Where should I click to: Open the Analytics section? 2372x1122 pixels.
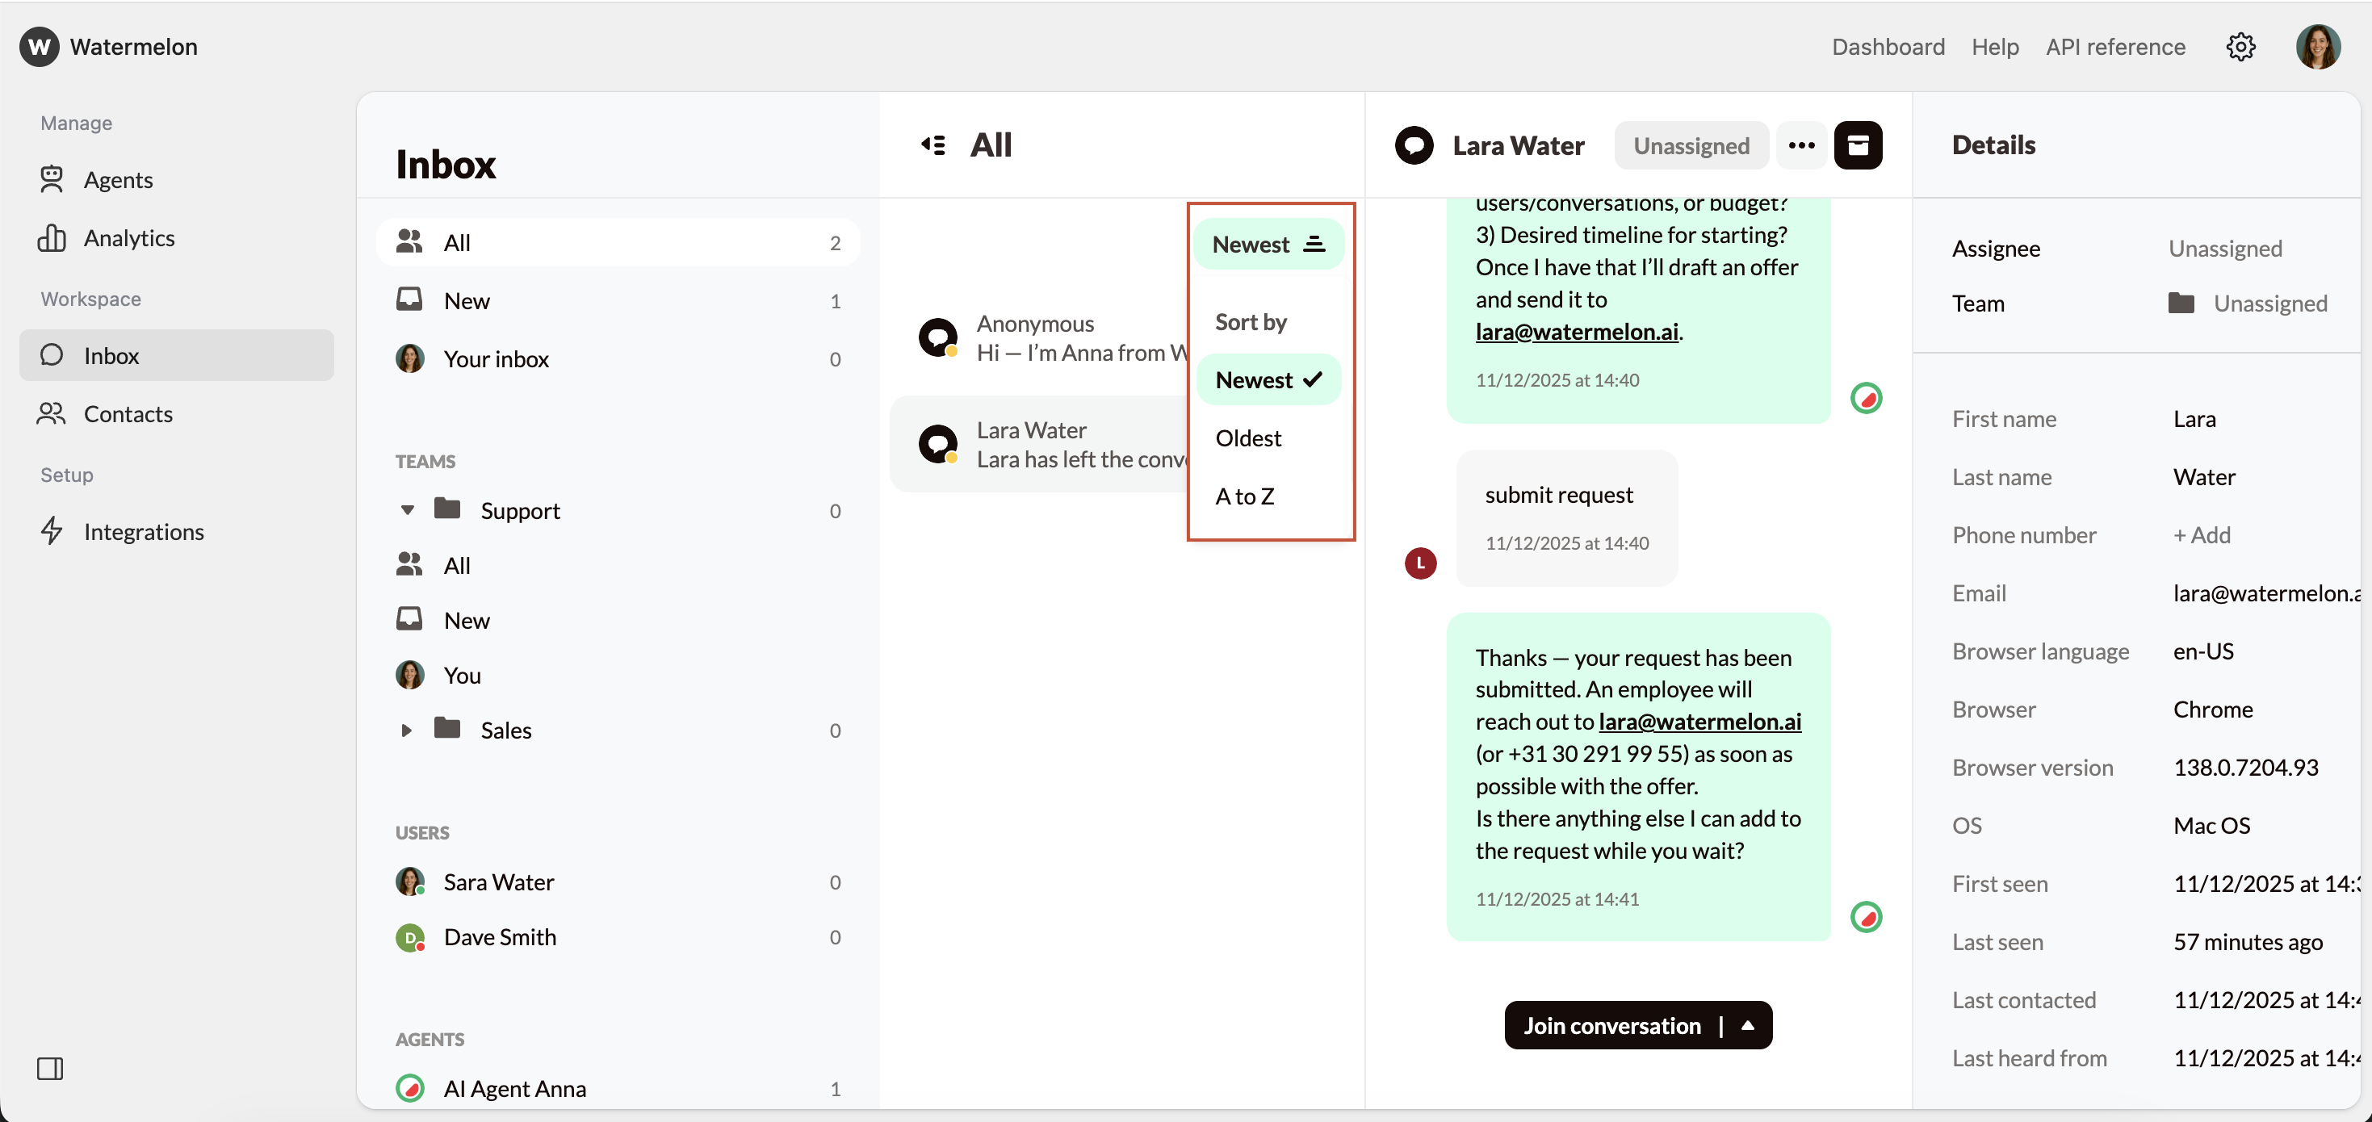point(129,237)
